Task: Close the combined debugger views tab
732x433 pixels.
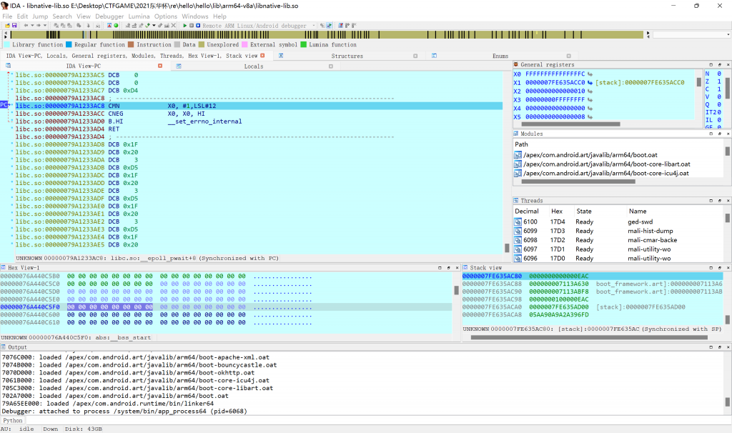Action: [262, 56]
